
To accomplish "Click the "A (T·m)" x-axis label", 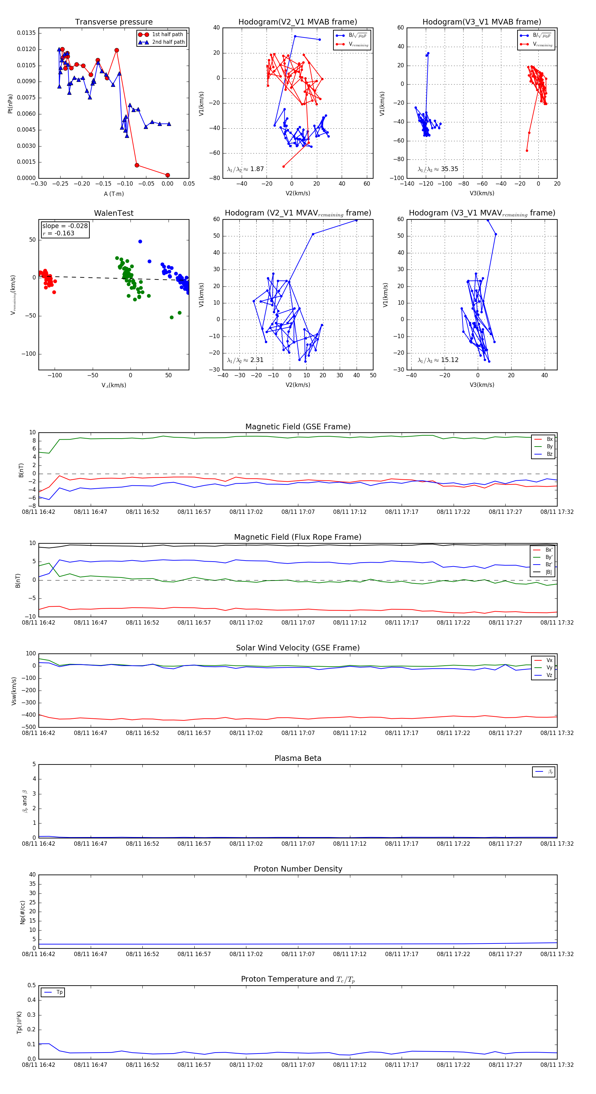I will pos(114,194).
